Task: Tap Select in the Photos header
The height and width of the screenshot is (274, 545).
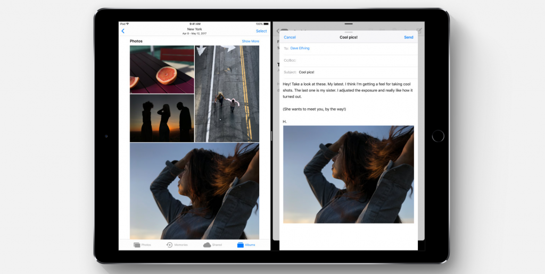Action: click(261, 31)
